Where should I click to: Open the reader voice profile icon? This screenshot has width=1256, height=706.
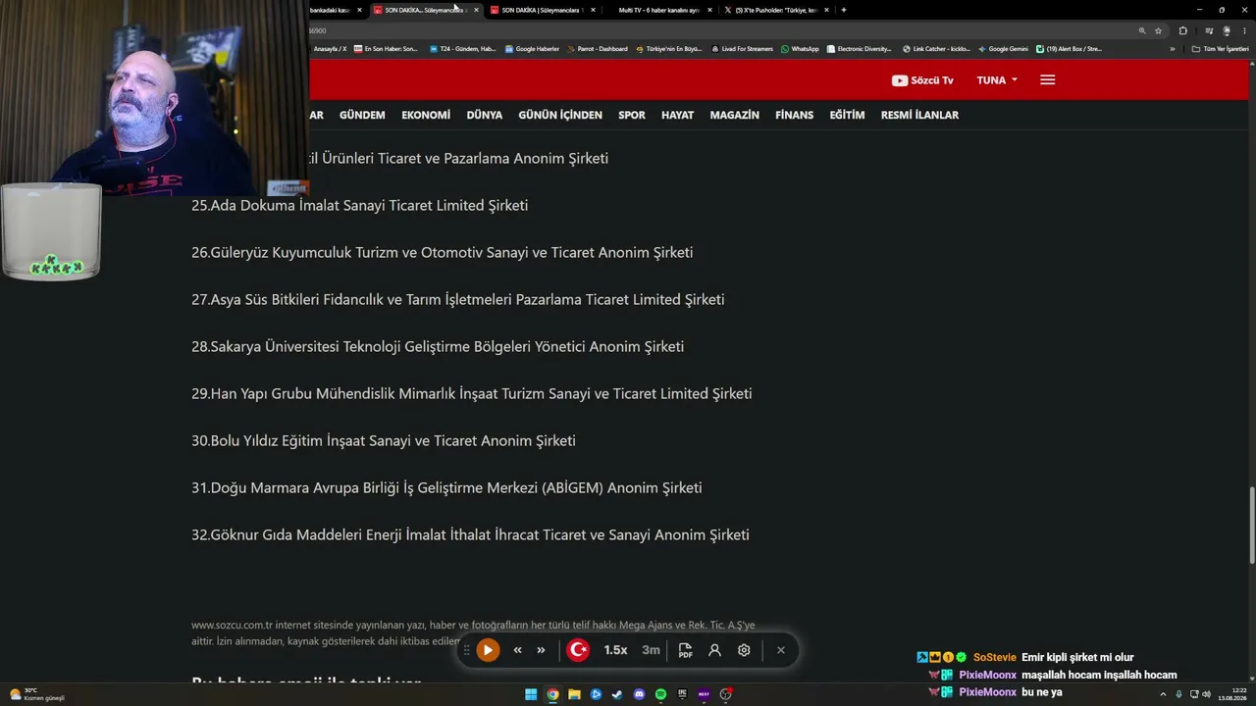pos(714,650)
